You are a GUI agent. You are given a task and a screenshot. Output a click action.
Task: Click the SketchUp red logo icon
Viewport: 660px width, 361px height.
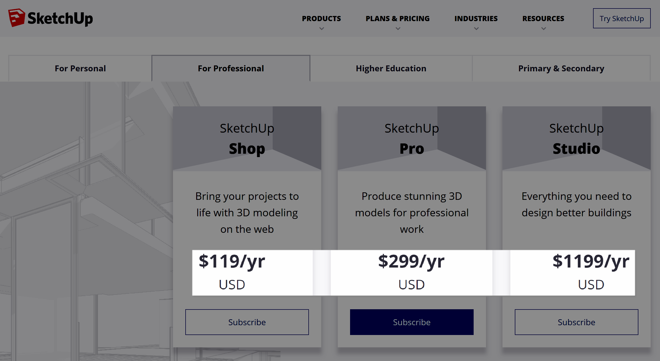[x=16, y=18]
